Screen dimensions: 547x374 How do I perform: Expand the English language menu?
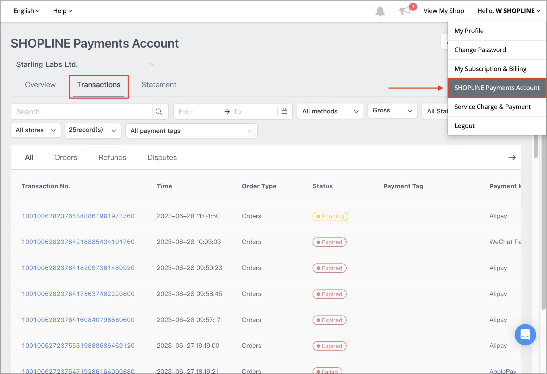27,11
